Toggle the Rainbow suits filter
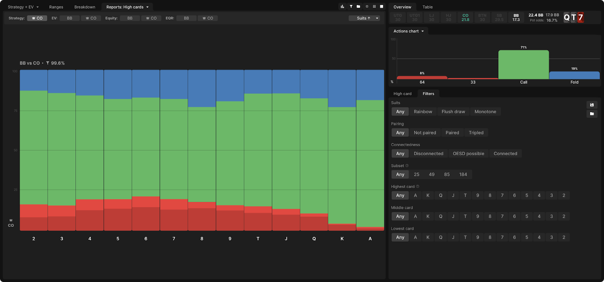604x282 pixels. pyautogui.click(x=422, y=112)
